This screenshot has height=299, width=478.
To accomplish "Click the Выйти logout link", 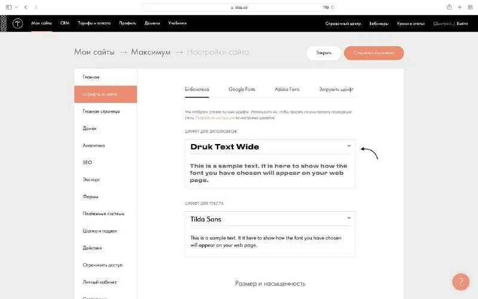I will pos(462,23).
